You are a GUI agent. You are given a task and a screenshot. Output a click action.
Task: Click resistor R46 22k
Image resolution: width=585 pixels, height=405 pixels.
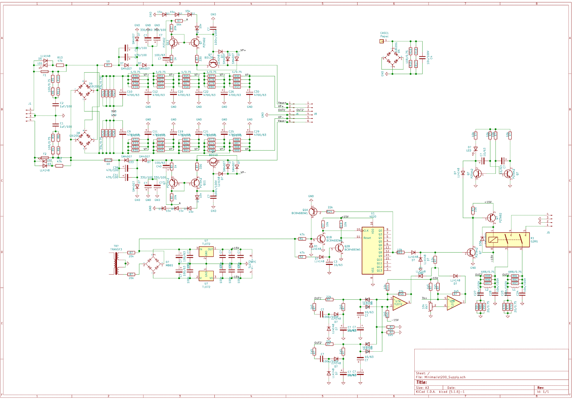401,294
